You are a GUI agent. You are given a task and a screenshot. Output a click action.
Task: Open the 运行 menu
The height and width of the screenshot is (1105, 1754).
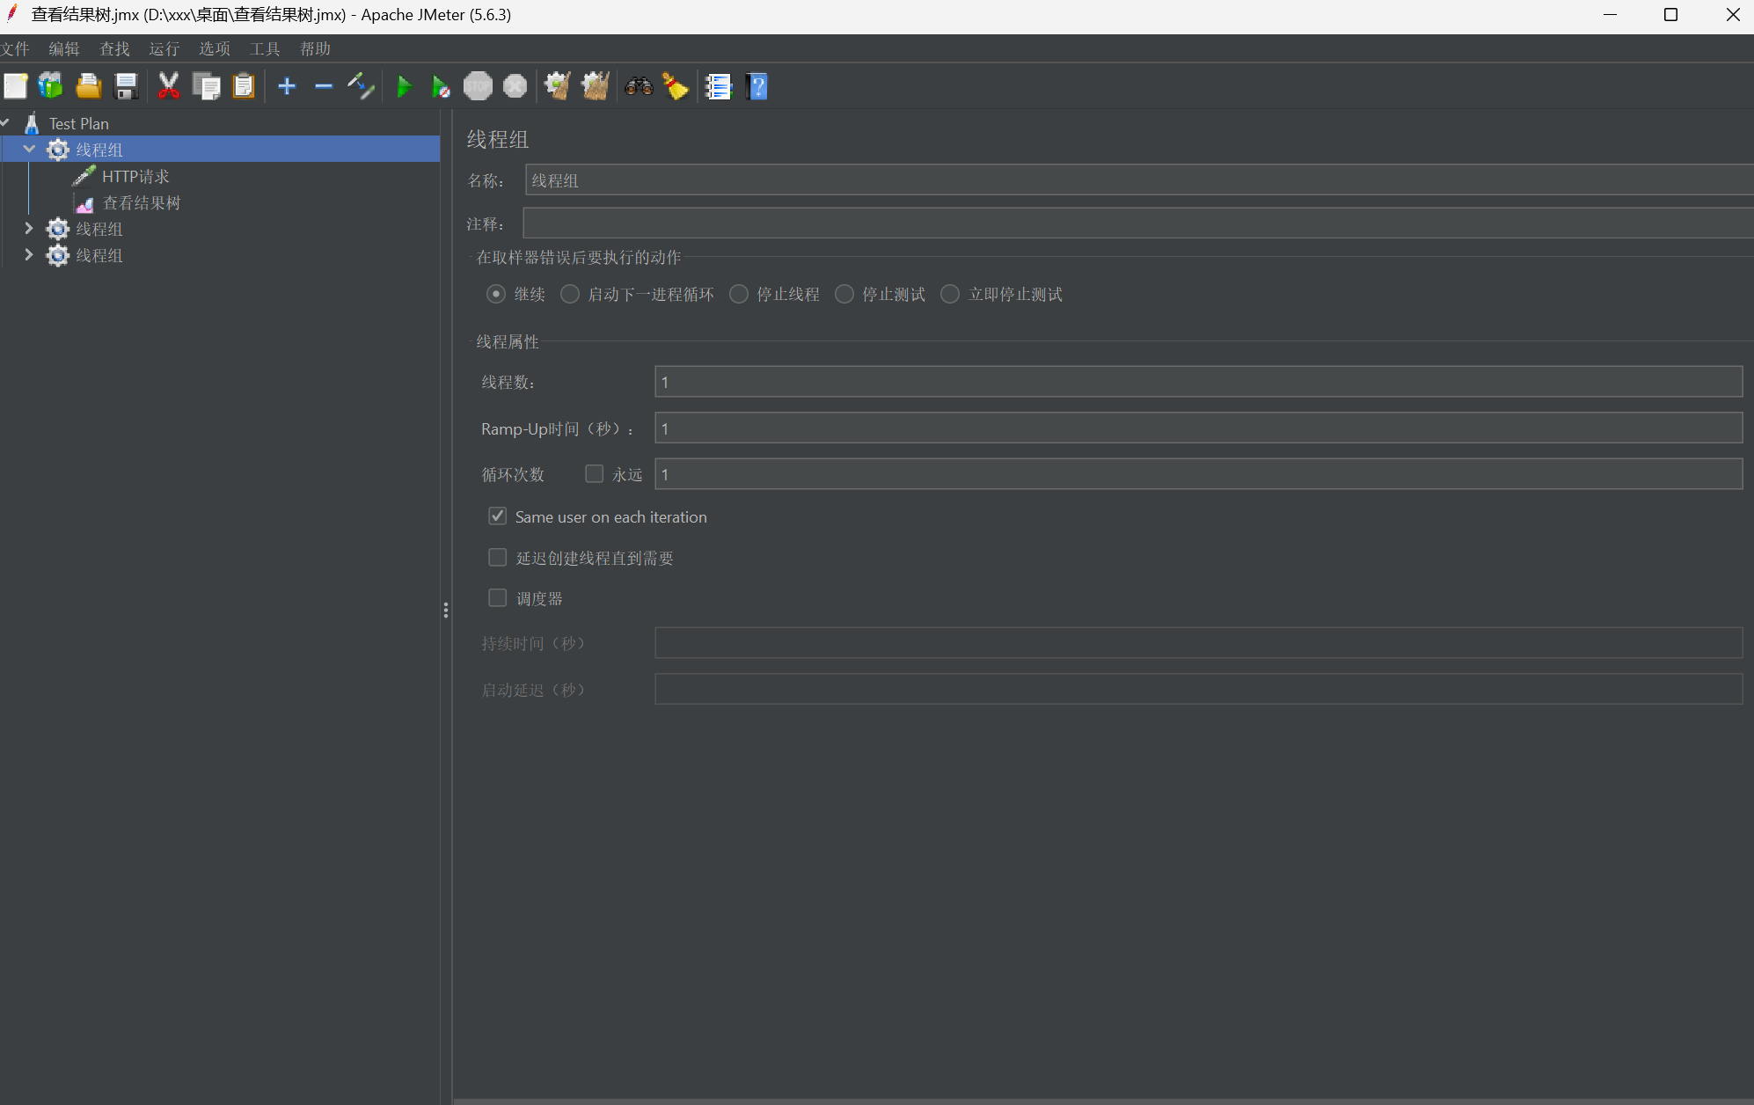(164, 48)
